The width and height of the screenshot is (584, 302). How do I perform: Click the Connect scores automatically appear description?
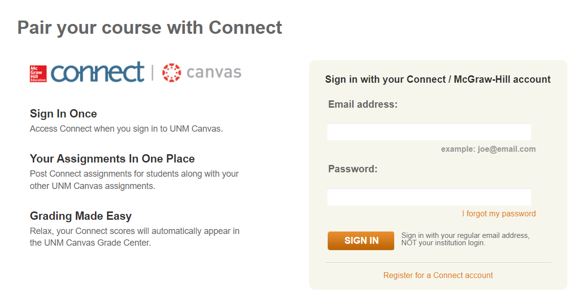[x=135, y=237]
